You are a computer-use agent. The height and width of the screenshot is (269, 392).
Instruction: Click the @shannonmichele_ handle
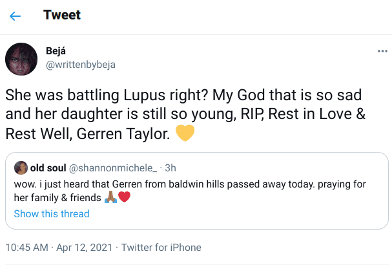115,169
